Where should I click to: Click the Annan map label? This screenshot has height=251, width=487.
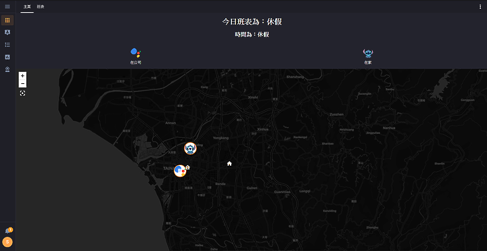170,123
